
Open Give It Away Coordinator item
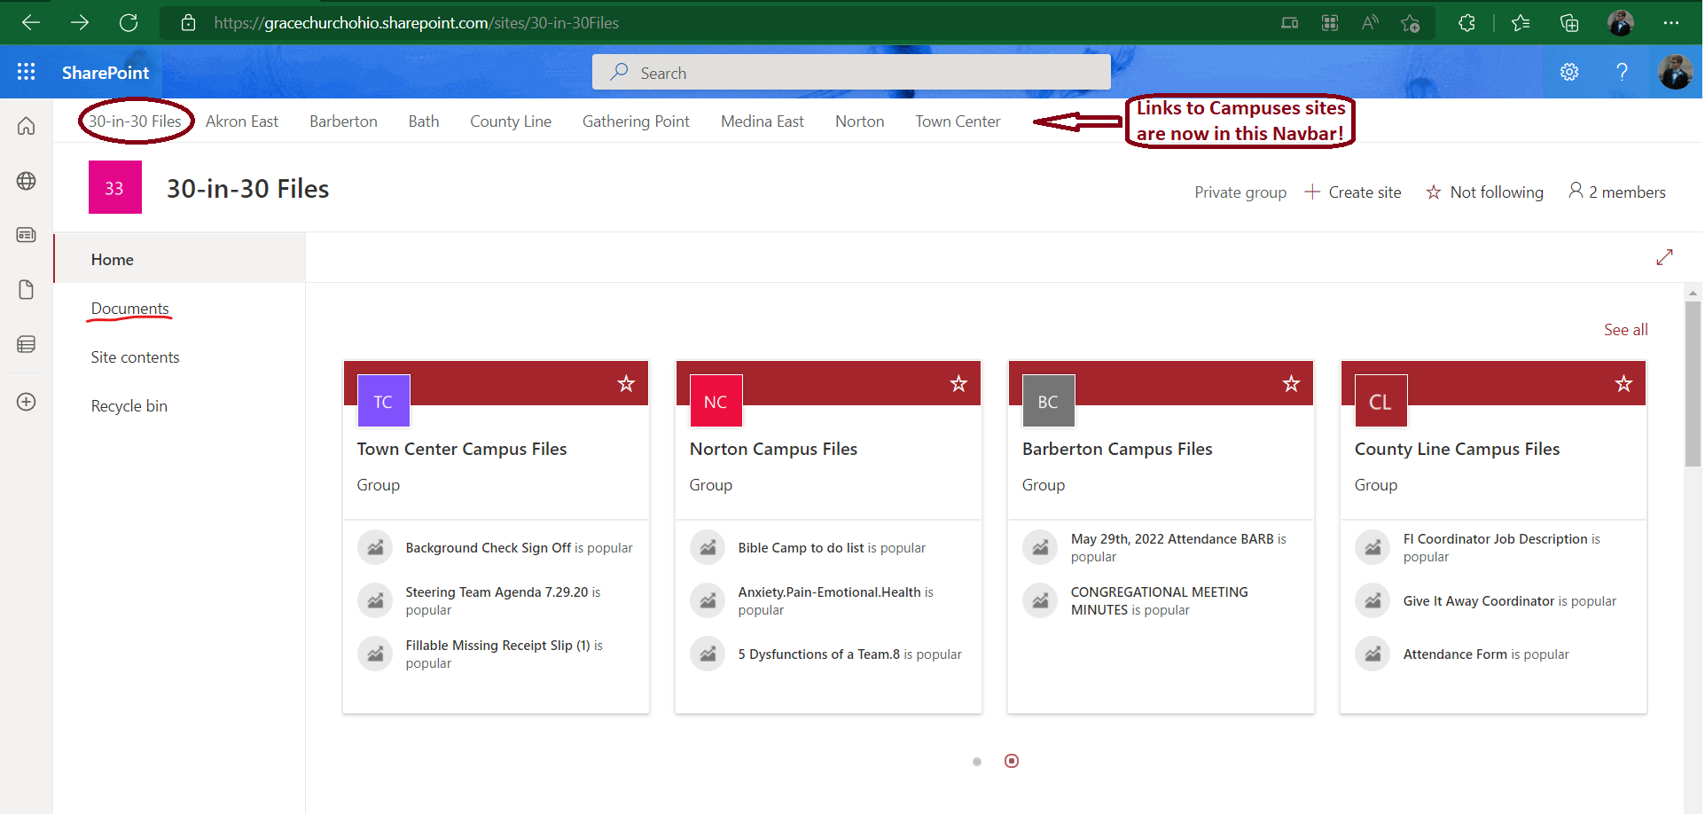click(1479, 601)
